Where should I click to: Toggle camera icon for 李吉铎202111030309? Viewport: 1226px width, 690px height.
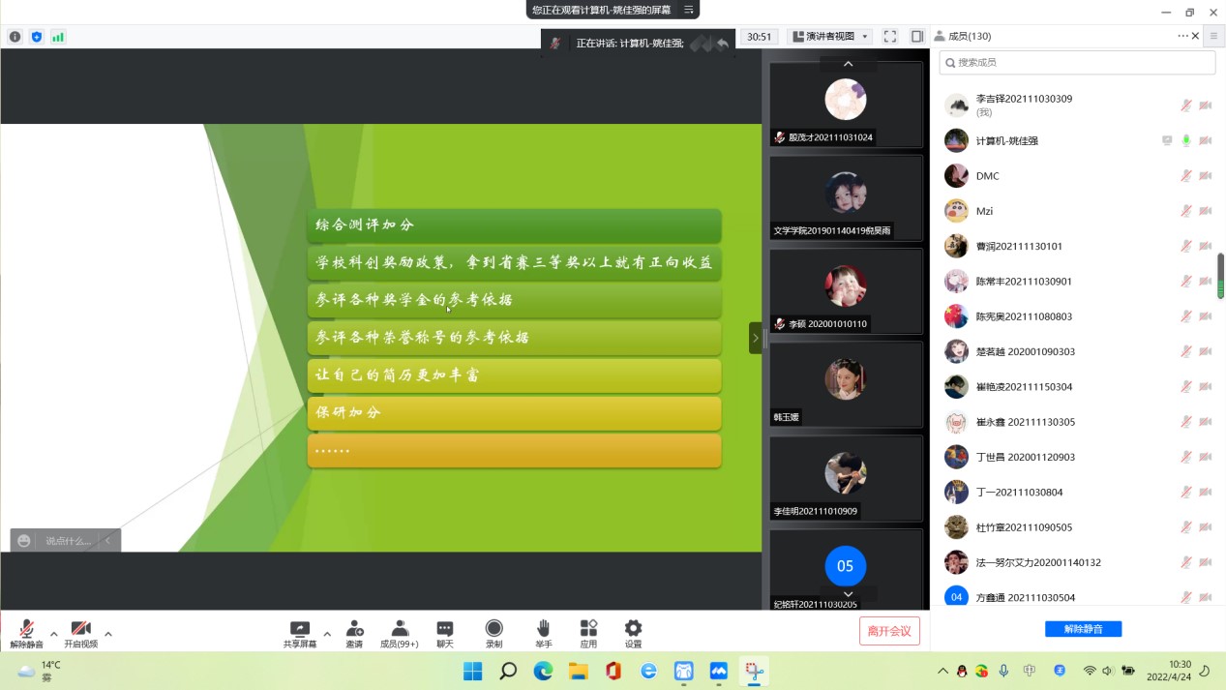[x=1206, y=105]
